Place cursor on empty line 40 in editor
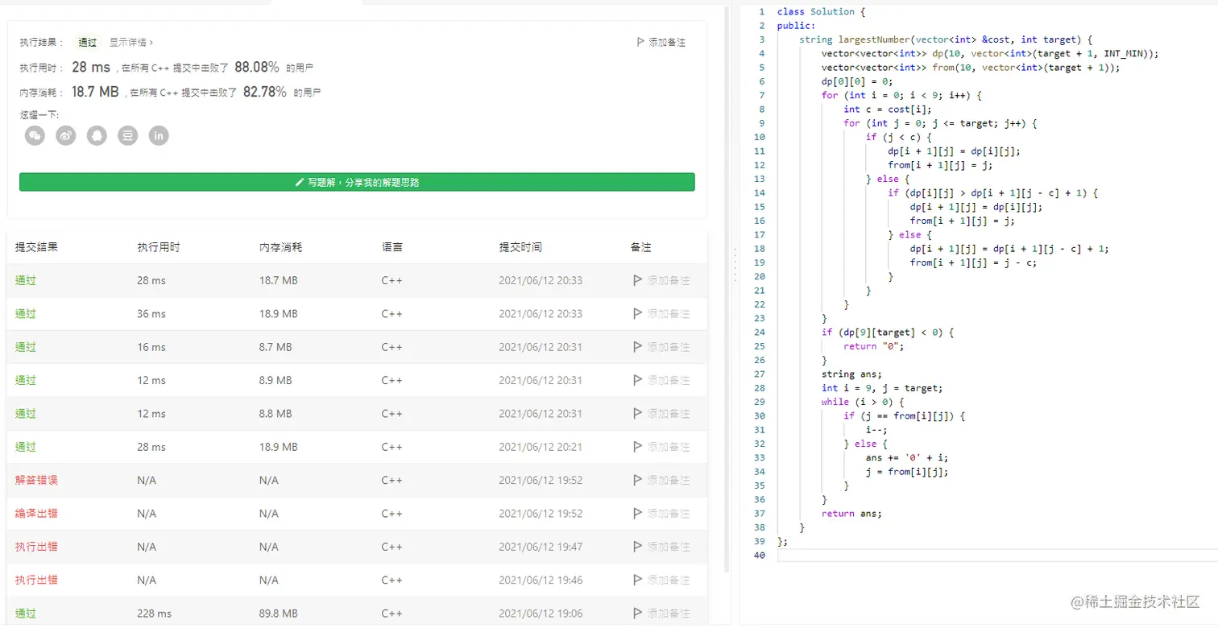 pyautogui.click(x=997, y=556)
